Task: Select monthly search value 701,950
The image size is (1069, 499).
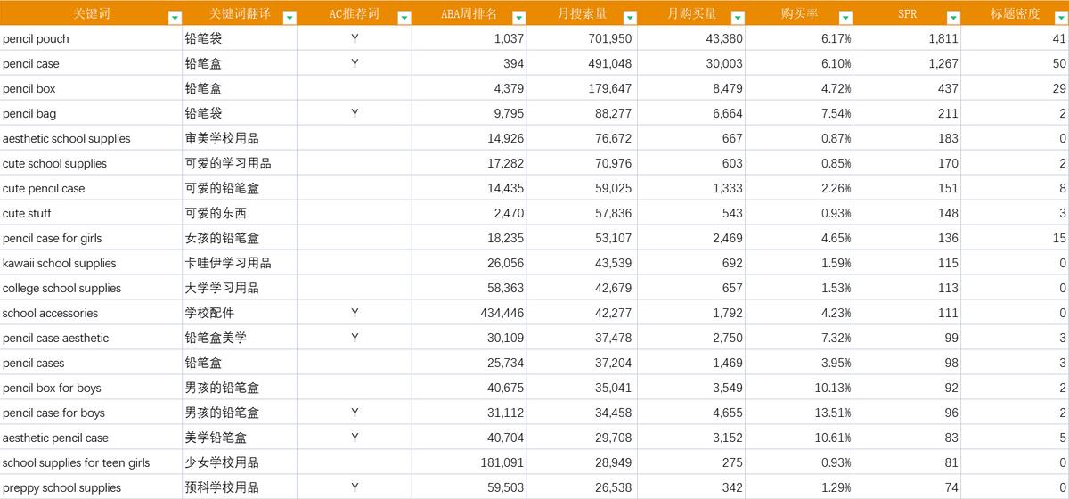Action: 583,38
